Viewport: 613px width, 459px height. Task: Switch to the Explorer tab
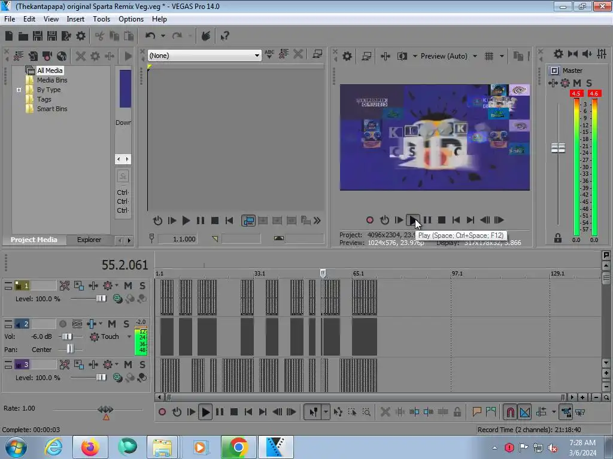pyautogui.click(x=89, y=240)
